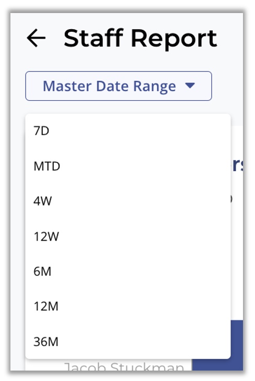Choose MTD from the date range list

[x=128, y=166]
